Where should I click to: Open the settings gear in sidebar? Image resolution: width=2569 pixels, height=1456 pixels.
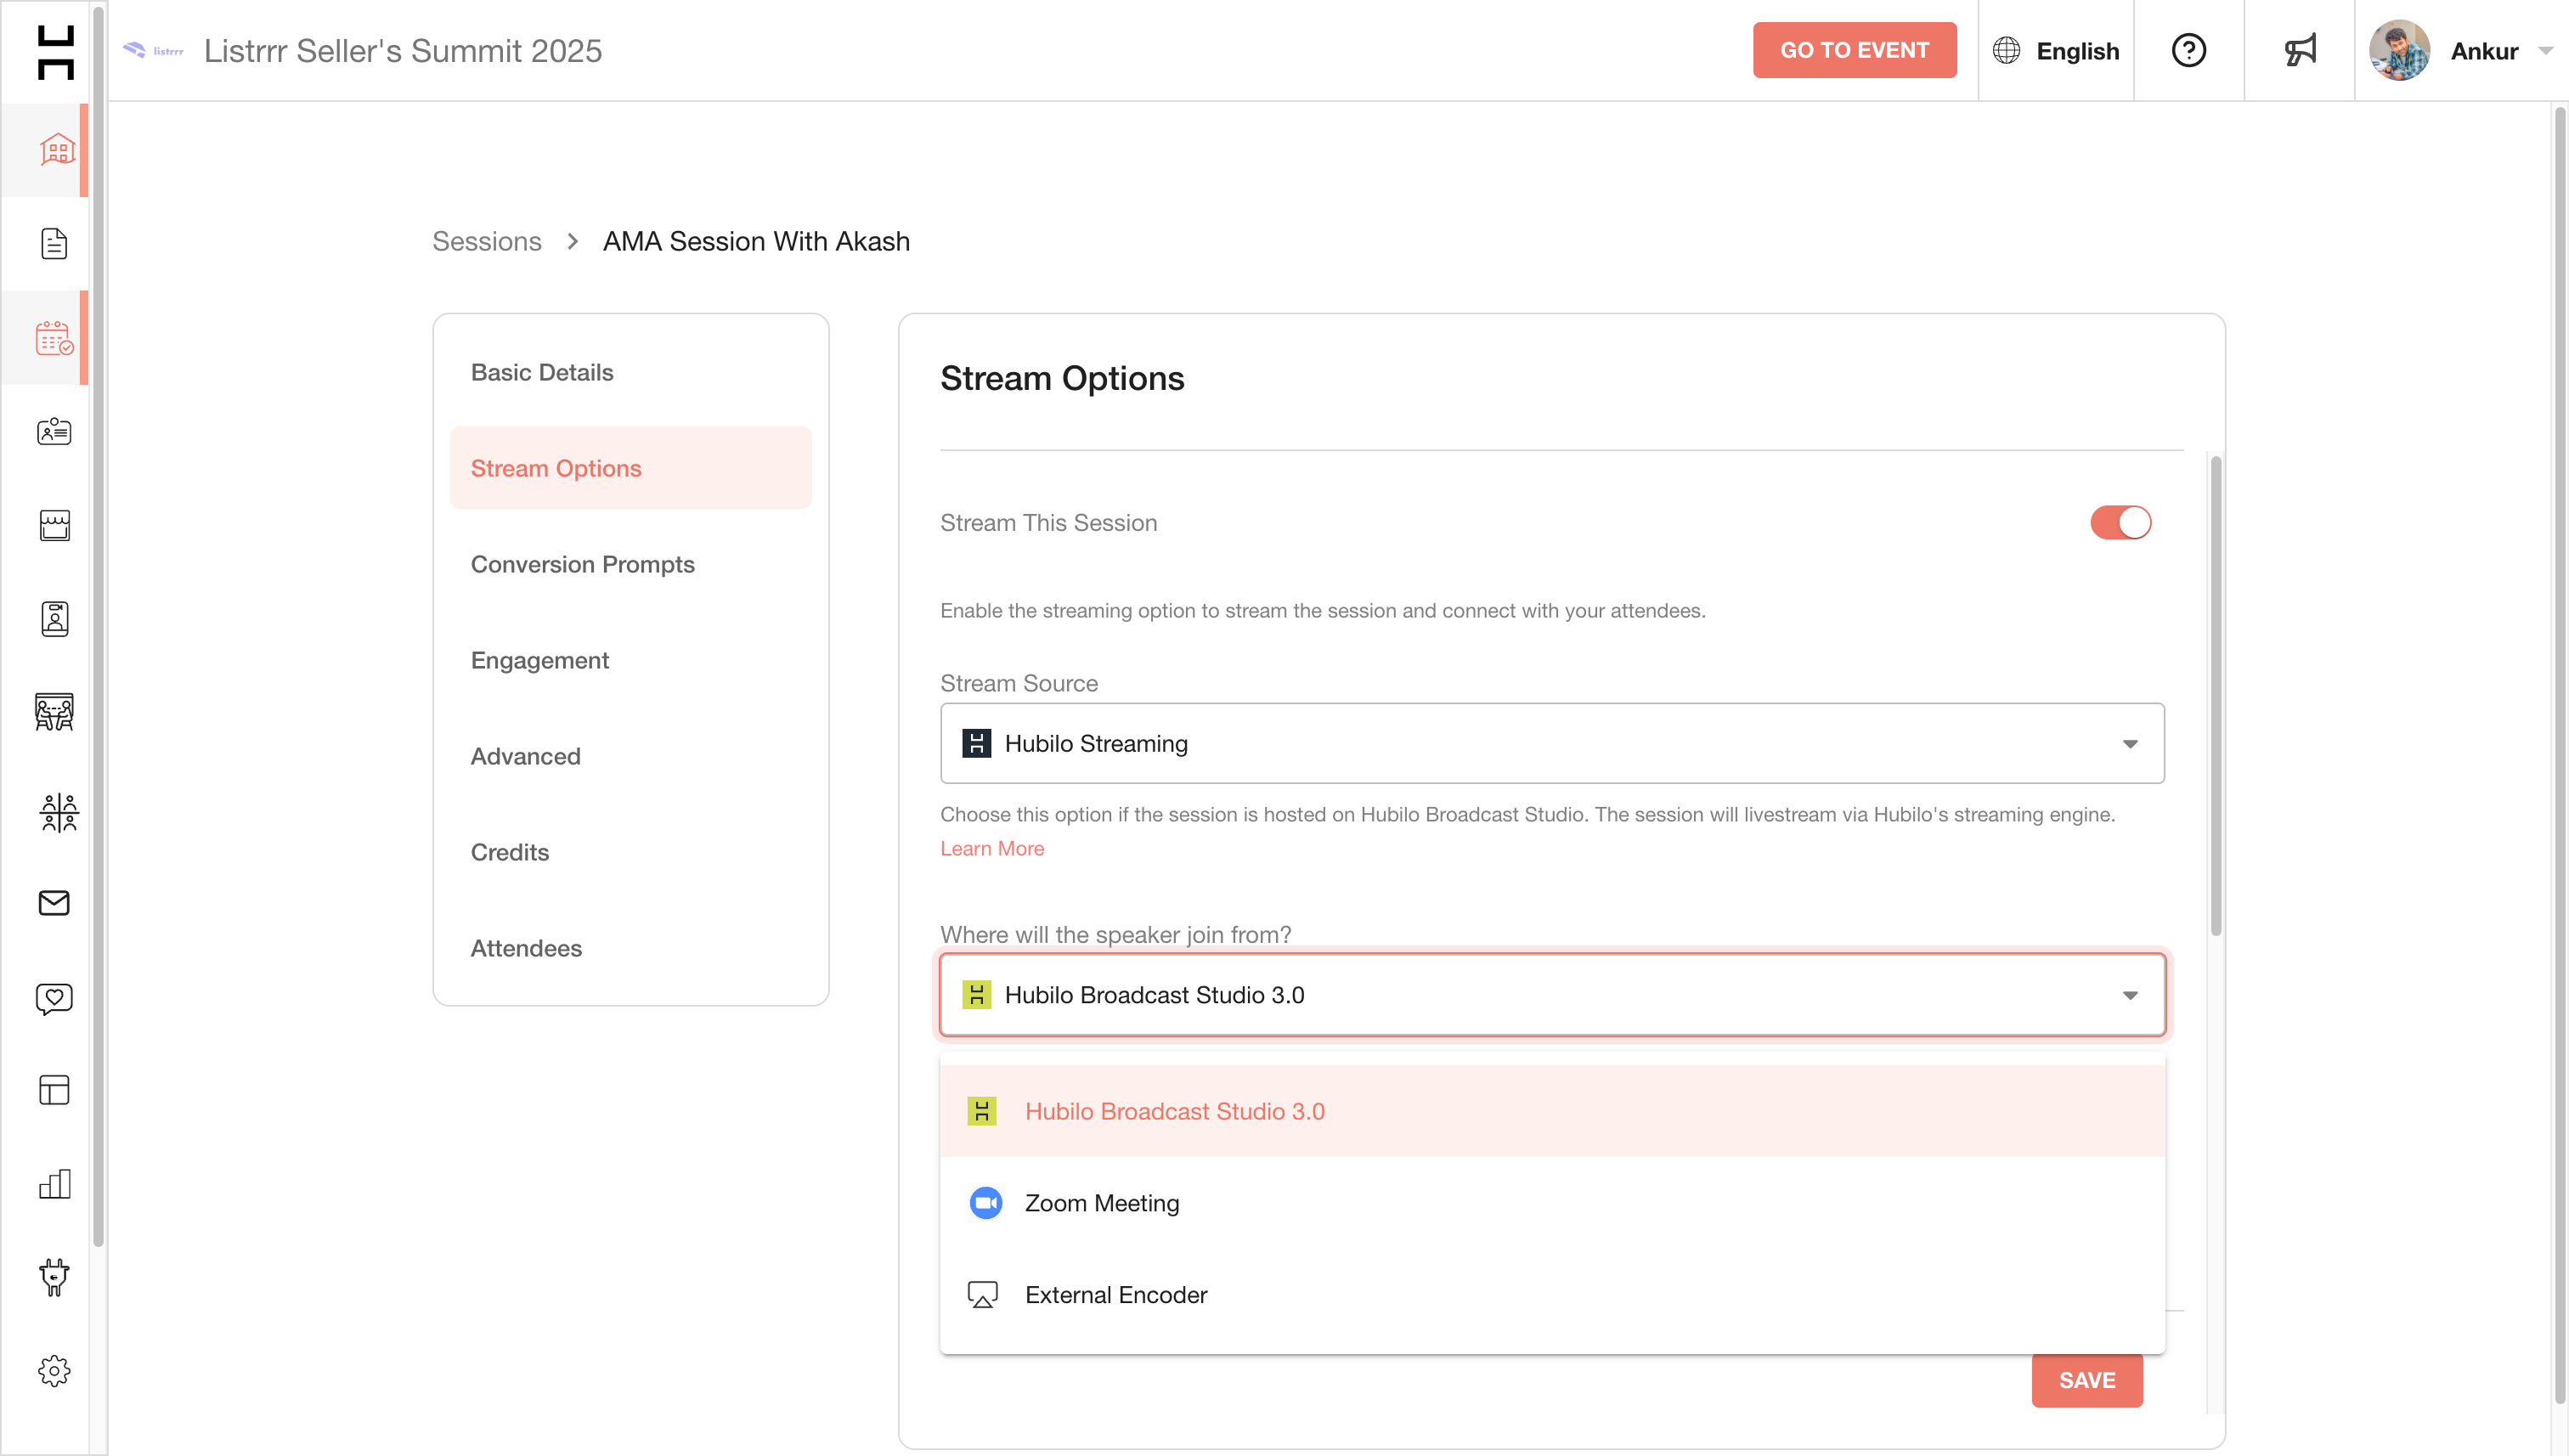(x=54, y=1371)
